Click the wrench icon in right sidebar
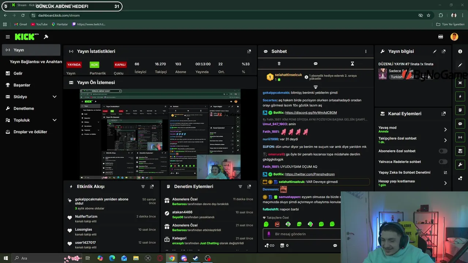Viewport: 468px width, 263px height. (460, 164)
